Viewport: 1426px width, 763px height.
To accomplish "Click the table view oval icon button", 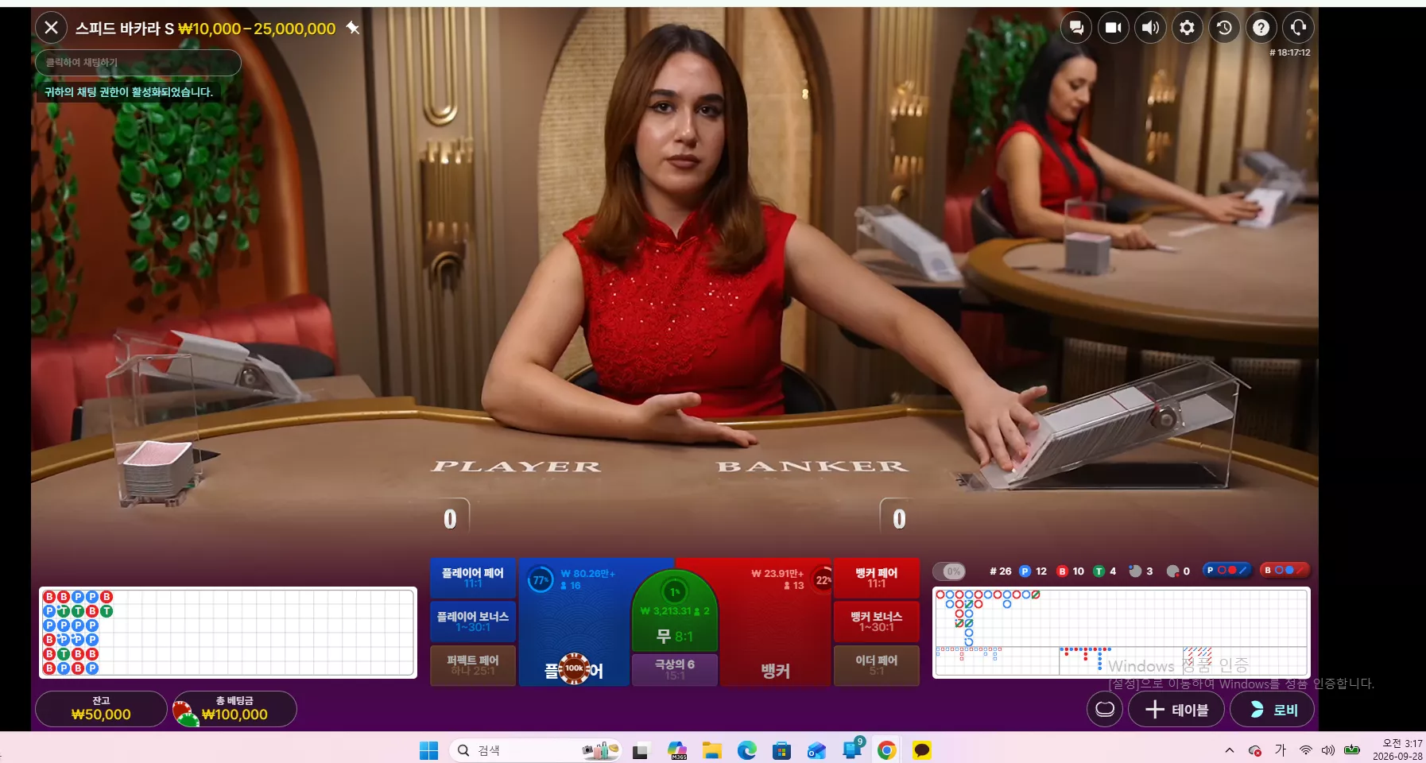I will (x=1105, y=709).
